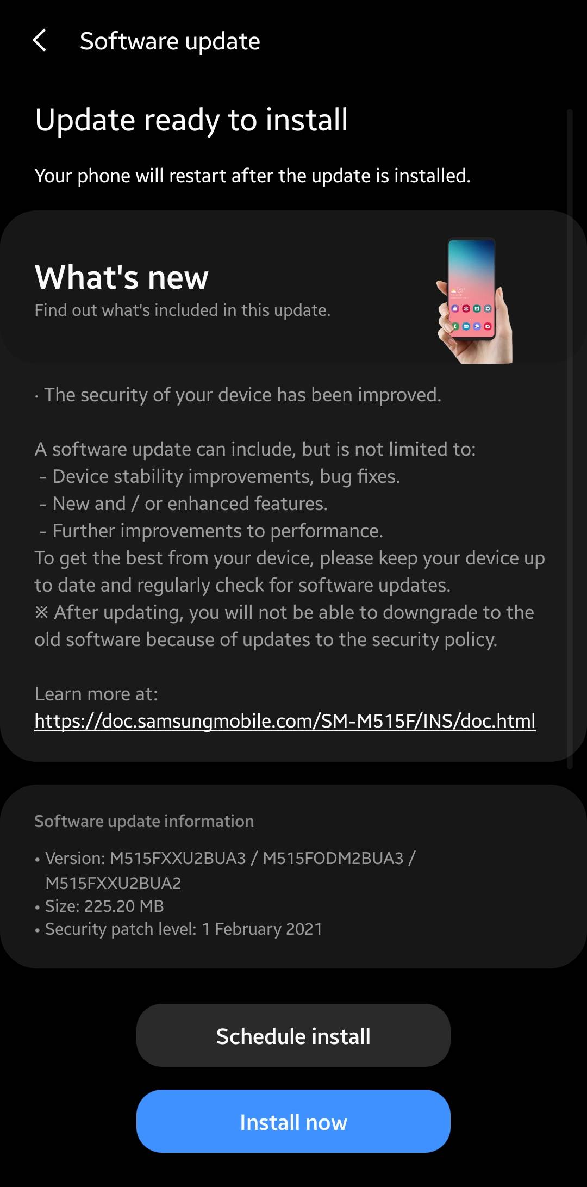Click the Update ready to install heading
The width and height of the screenshot is (587, 1187).
click(x=191, y=120)
